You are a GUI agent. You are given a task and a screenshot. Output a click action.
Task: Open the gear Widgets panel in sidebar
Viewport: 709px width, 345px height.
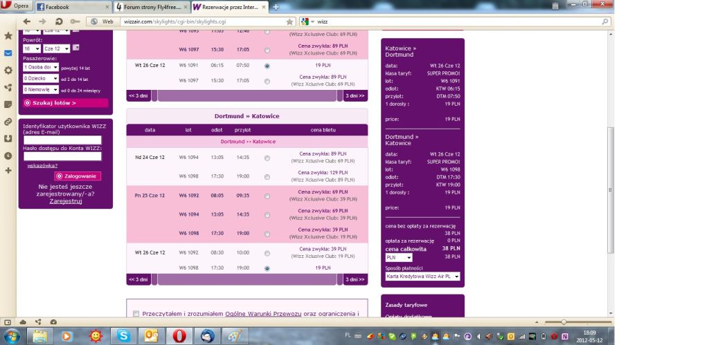pyautogui.click(x=8, y=71)
